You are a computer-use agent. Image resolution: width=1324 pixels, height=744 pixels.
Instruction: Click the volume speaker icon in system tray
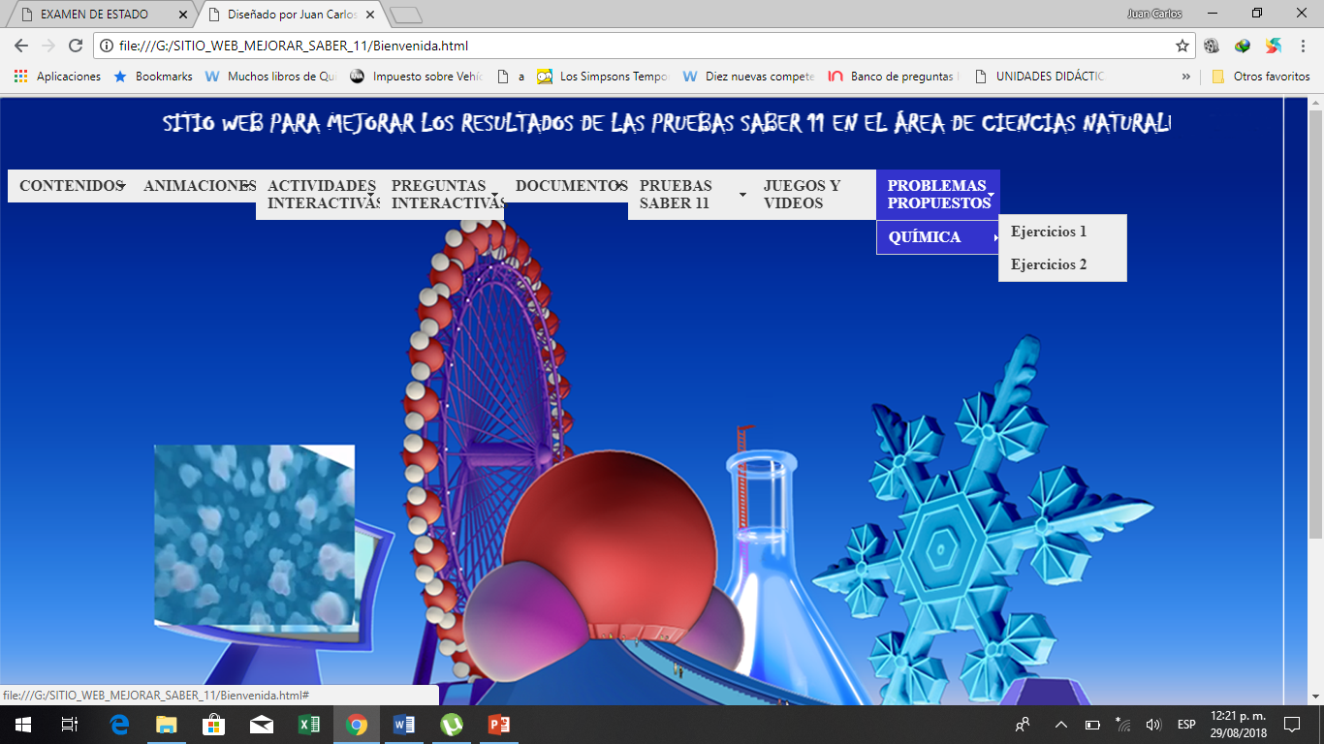pyautogui.click(x=1152, y=725)
